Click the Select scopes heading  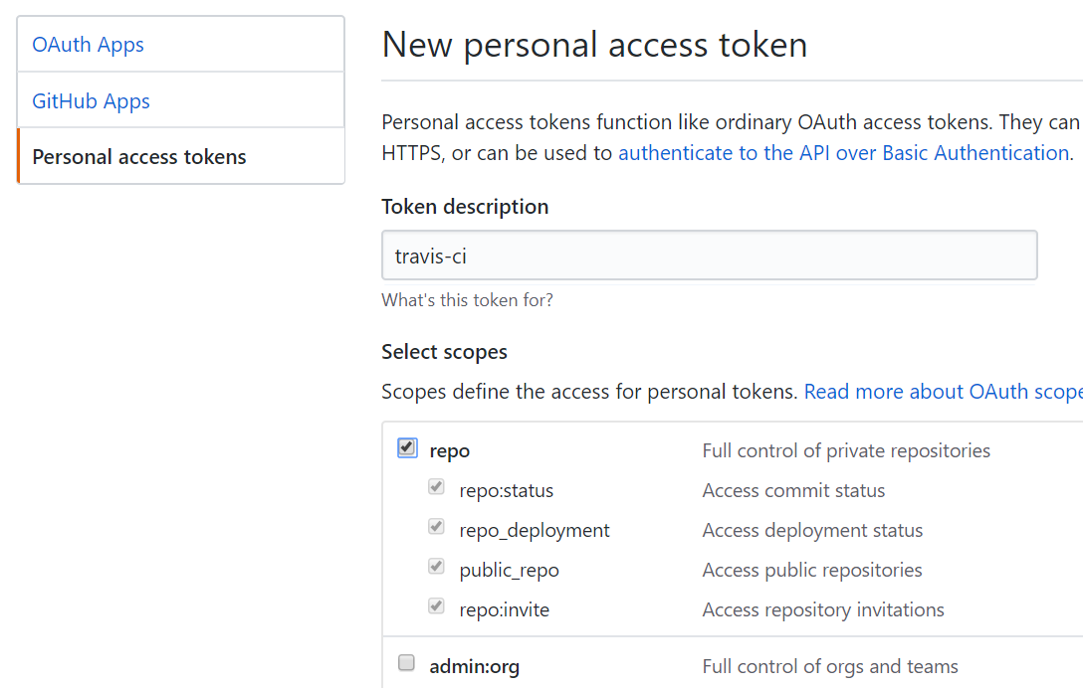coord(444,352)
